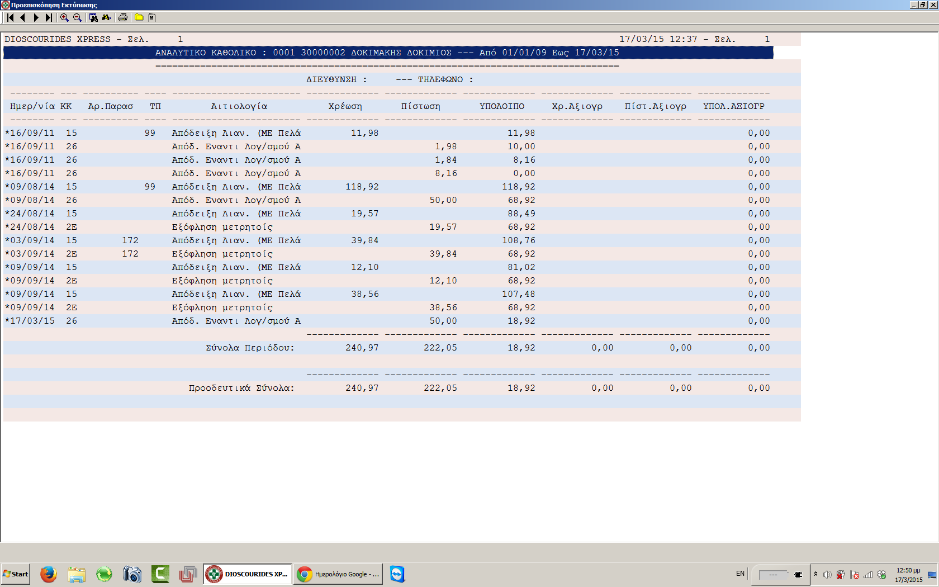Go to previous page arrow
The image size is (939, 587).
pyautogui.click(x=23, y=18)
